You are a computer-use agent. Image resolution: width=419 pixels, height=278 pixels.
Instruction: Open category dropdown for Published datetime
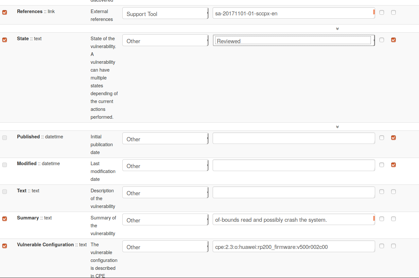tap(165, 139)
